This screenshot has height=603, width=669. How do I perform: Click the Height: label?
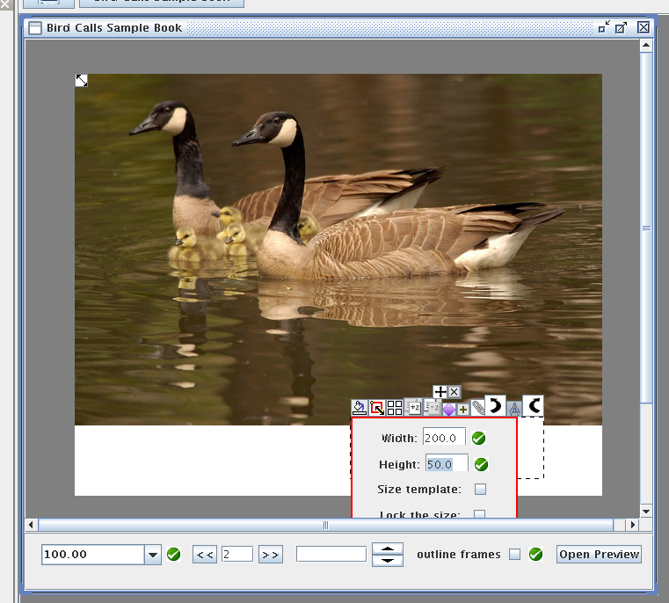399,464
